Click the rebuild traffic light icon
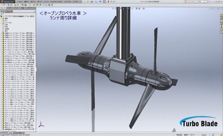Viewport: 223px width, 136px height. 109,1
